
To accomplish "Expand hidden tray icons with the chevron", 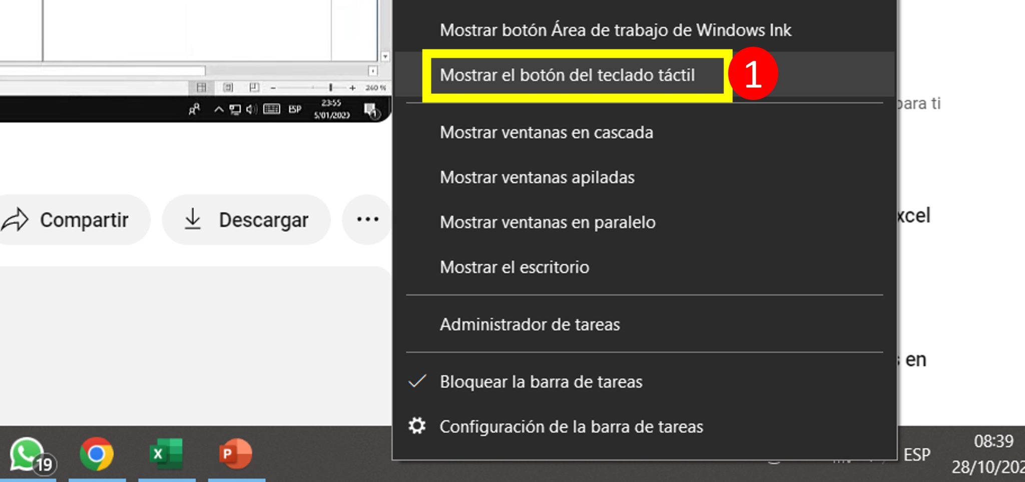I will (x=218, y=108).
